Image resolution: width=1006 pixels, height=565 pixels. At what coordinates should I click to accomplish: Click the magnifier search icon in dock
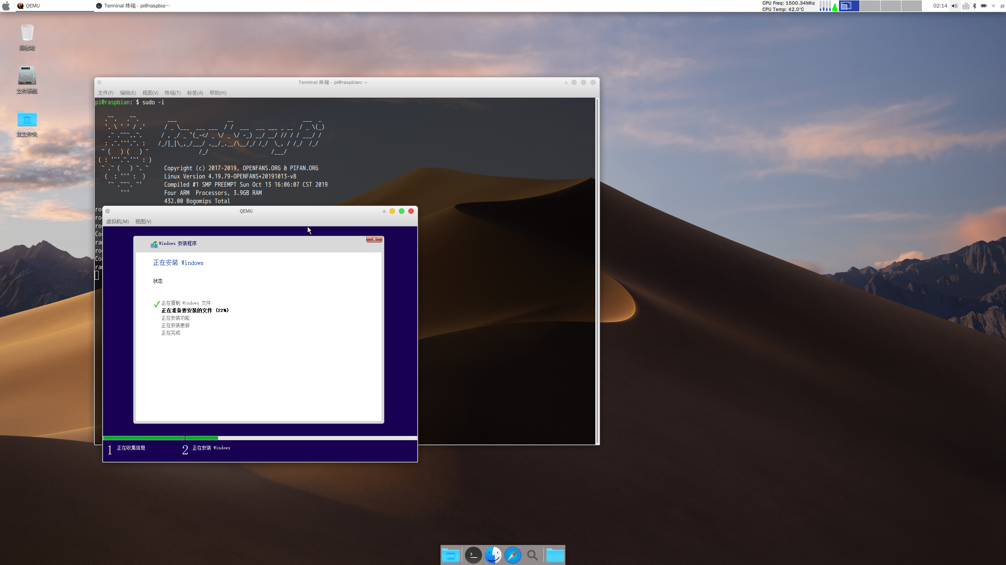pos(532,555)
